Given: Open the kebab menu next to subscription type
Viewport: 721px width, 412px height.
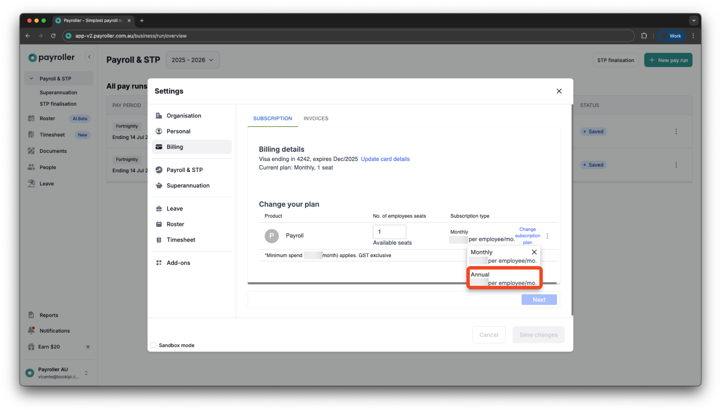Looking at the screenshot, I should pos(548,236).
